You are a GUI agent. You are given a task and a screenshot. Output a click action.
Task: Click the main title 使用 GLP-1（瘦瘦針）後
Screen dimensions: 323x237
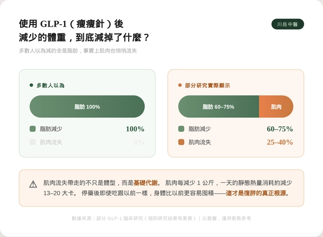click(x=71, y=24)
